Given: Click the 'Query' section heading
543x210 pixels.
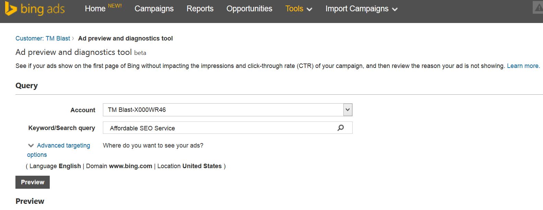Looking at the screenshot, I should pos(27,86).
